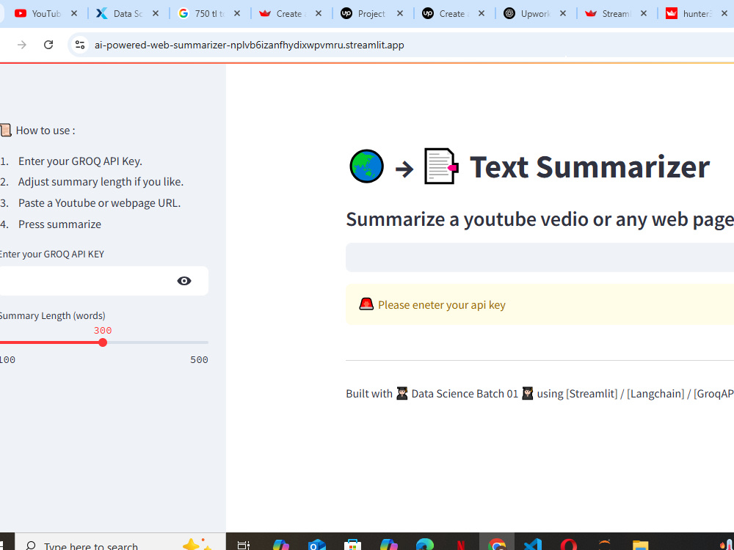Switch to the ChatGPT 'Upwork' tab

coord(534,13)
